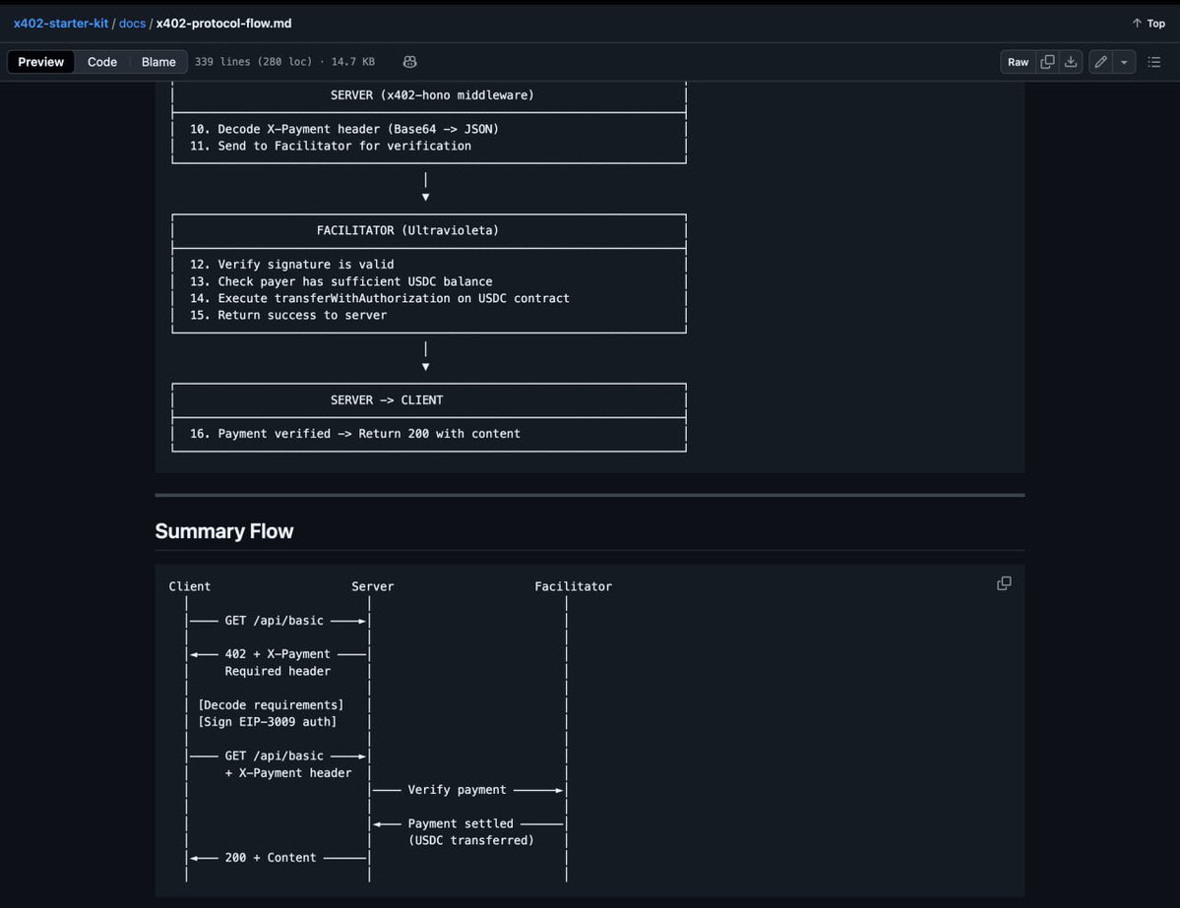This screenshot has height=908, width=1180.
Task: Copy the Summary Flow diagram code block
Action: click(1003, 582)
